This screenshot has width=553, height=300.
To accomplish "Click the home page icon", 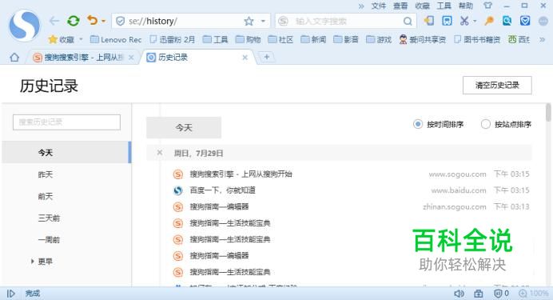I will [14, 57].
